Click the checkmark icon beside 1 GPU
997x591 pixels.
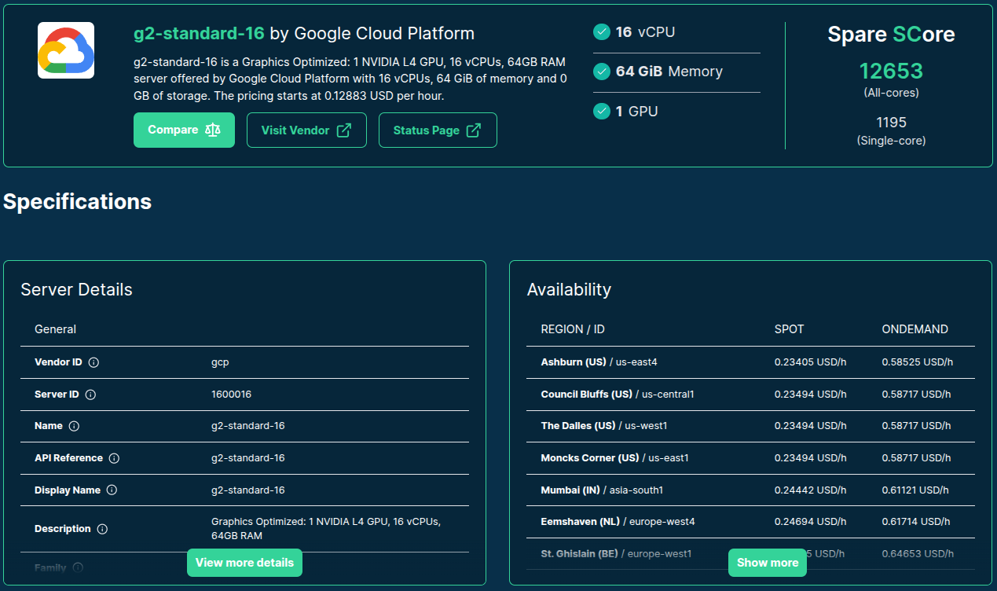(x=602, y=112)
